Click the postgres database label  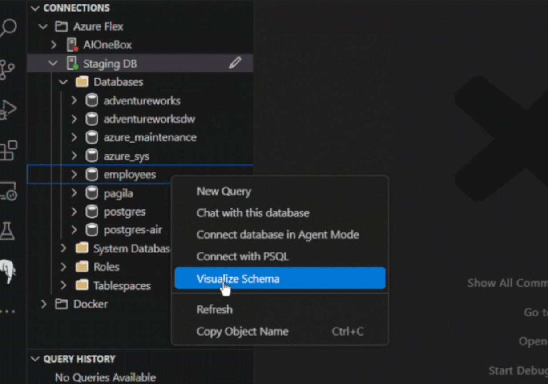click(x=125, y=212)
